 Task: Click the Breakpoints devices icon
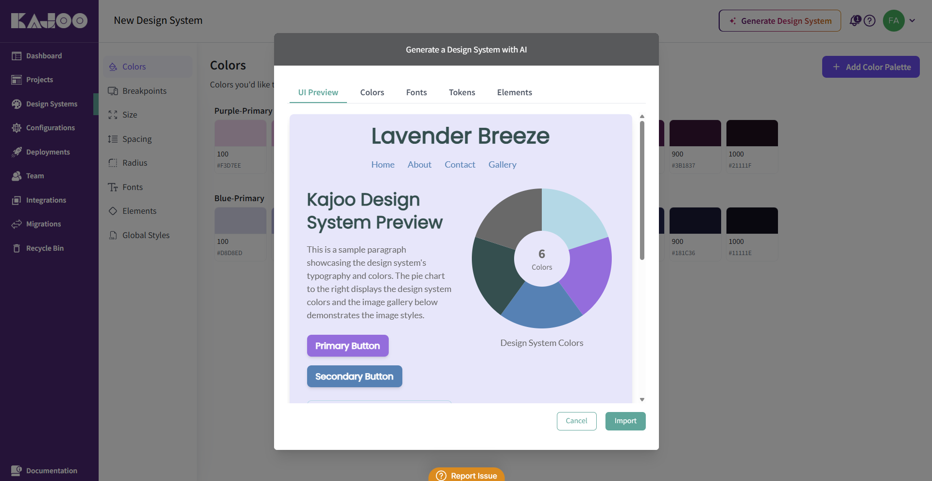113,91
